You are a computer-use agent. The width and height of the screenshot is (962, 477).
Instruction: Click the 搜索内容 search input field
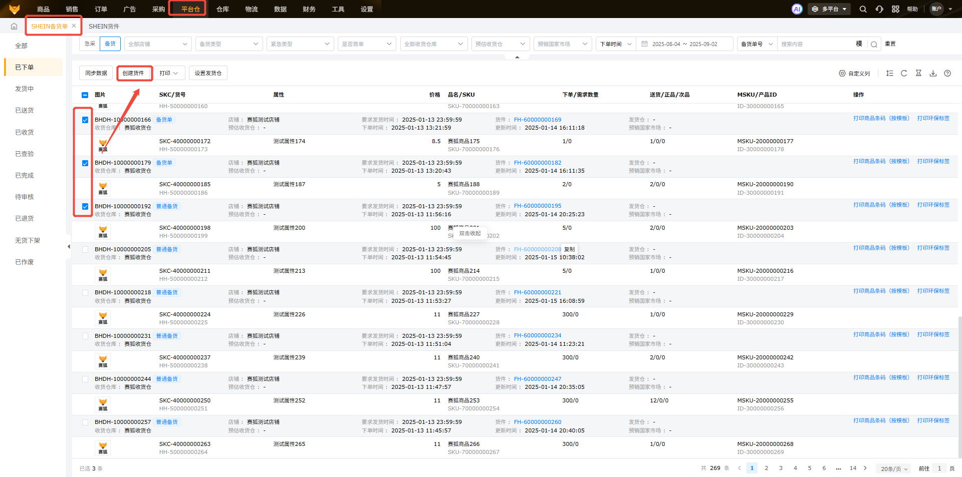[816, 44]
